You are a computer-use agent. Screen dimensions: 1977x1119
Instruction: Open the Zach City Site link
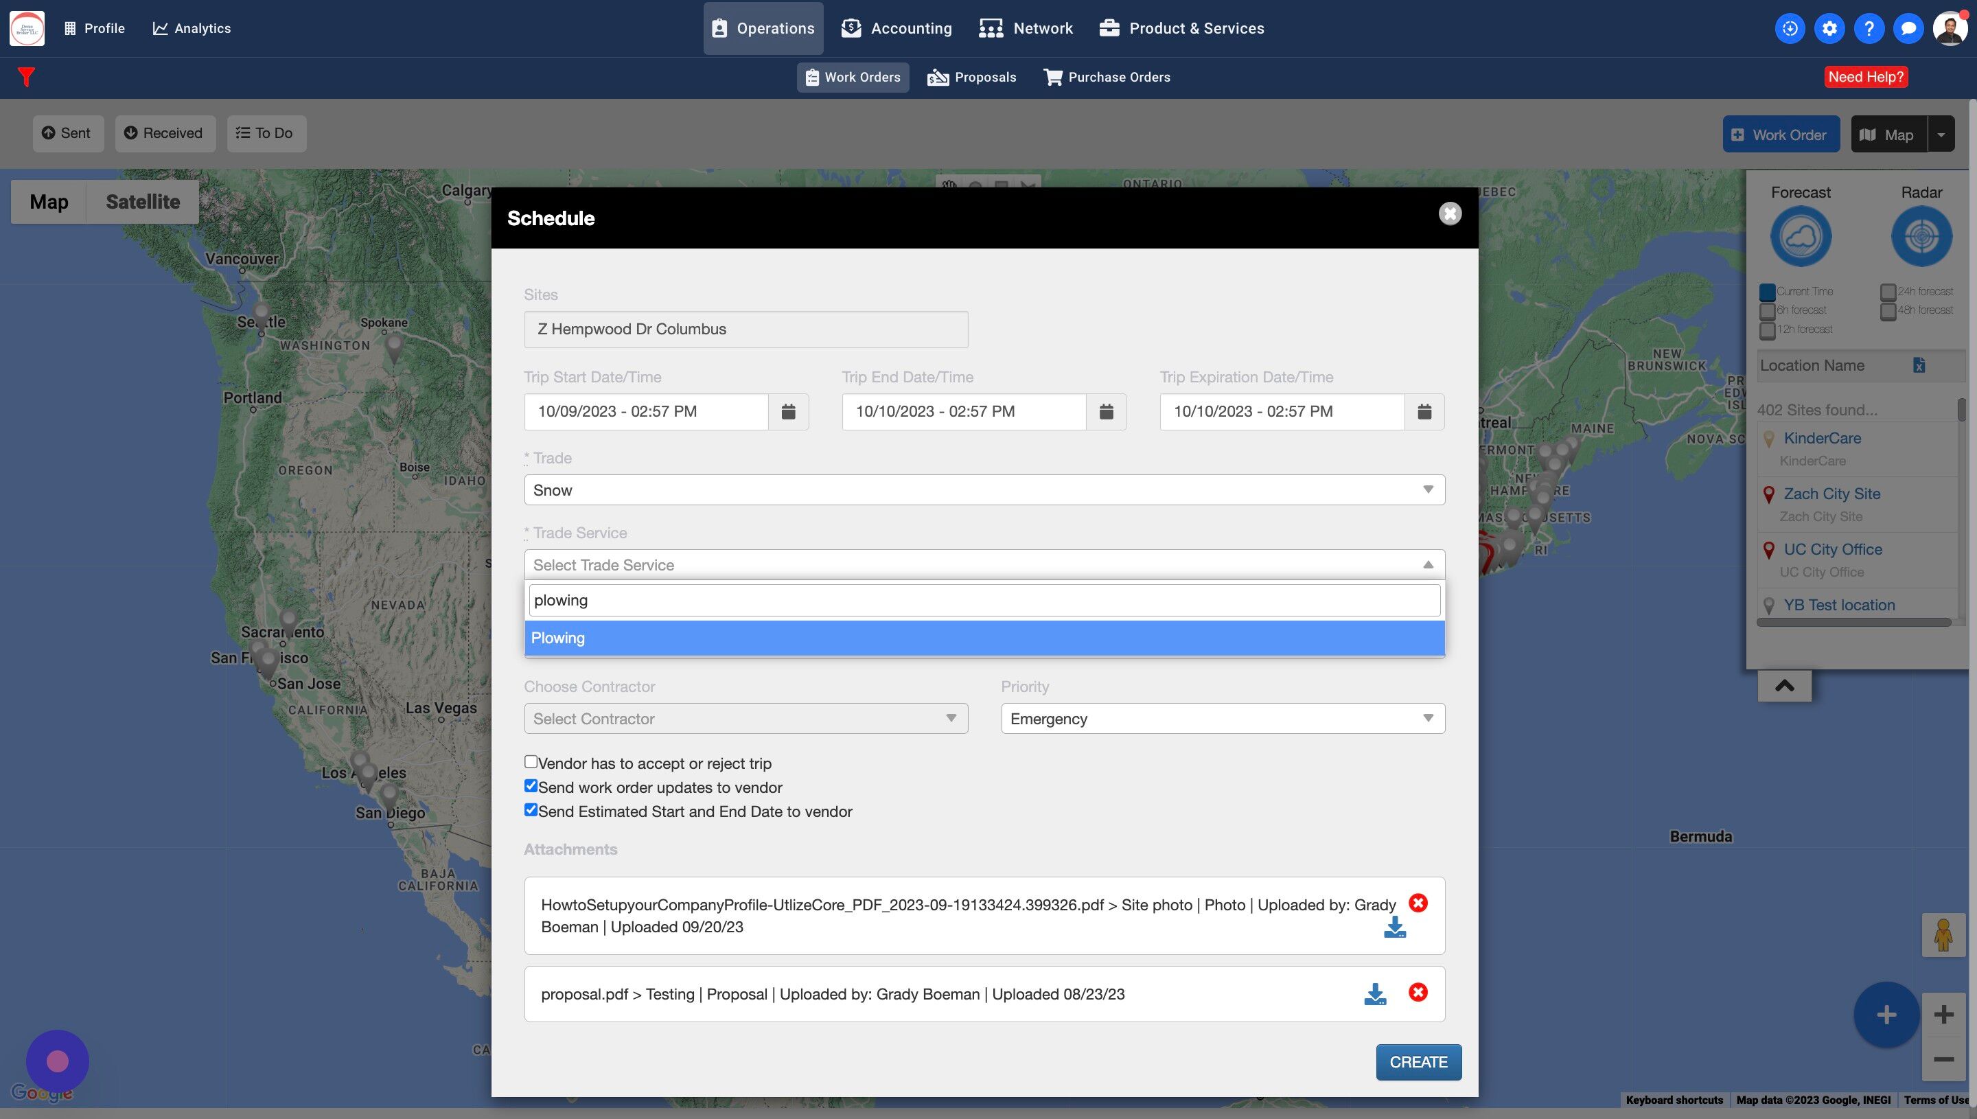click(1831, 494)
